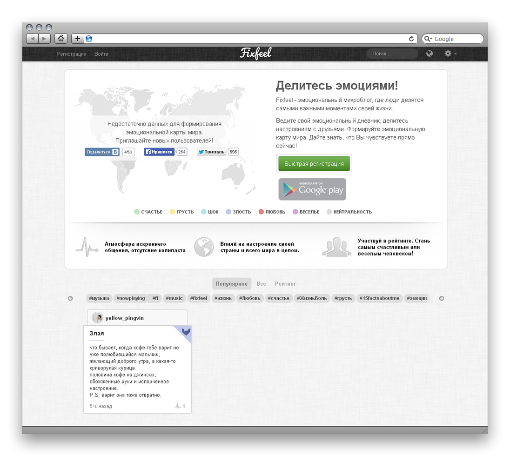
Task: Click the VK share count 451
Action: (128, 152)
